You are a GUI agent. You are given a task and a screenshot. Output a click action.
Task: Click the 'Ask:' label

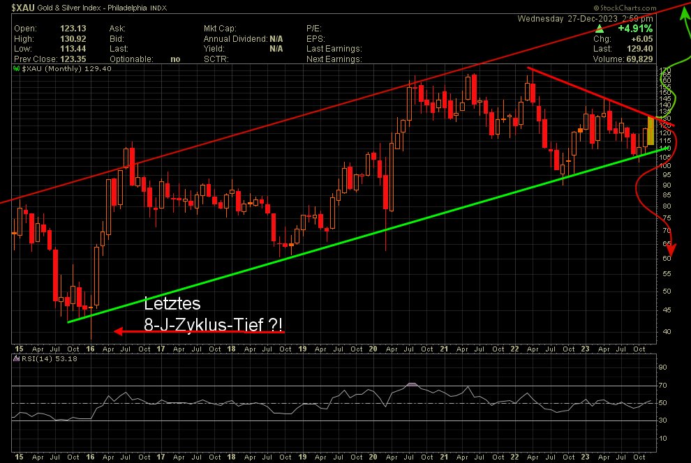click(117, 29)
